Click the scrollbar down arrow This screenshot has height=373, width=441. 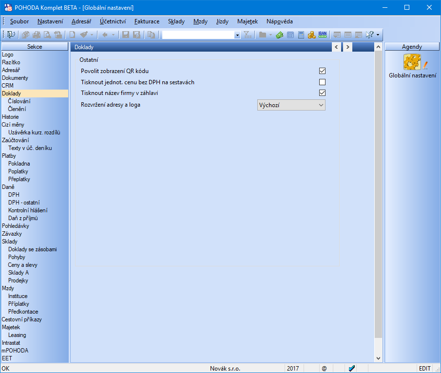pos(378,358)
